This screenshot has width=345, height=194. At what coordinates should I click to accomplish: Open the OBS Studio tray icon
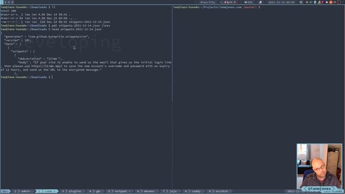coord(339,2)
